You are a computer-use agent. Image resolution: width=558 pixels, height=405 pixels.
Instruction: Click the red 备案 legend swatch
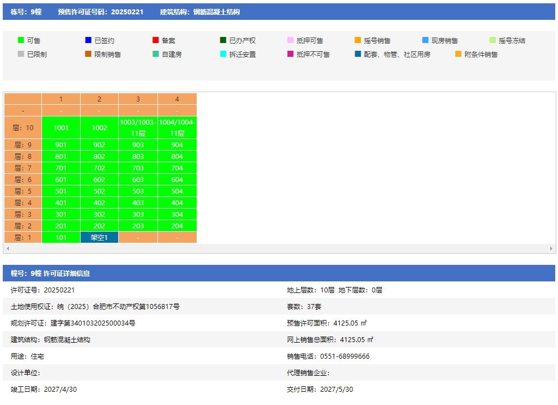coord(155,40)
